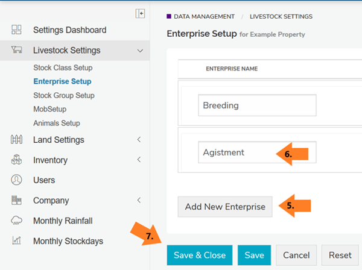Expand the Company submenu chevron
Image resolution: width=362 pixels, height=270 pixels.
(139, 201)
